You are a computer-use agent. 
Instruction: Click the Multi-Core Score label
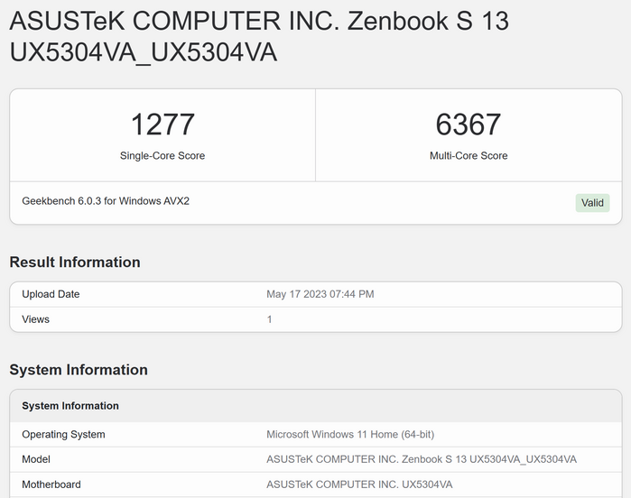click(x=469, y=156)
